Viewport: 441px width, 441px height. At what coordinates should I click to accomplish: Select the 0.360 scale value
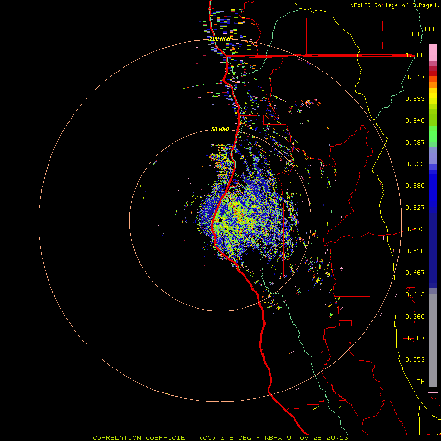tap(415, 317)
